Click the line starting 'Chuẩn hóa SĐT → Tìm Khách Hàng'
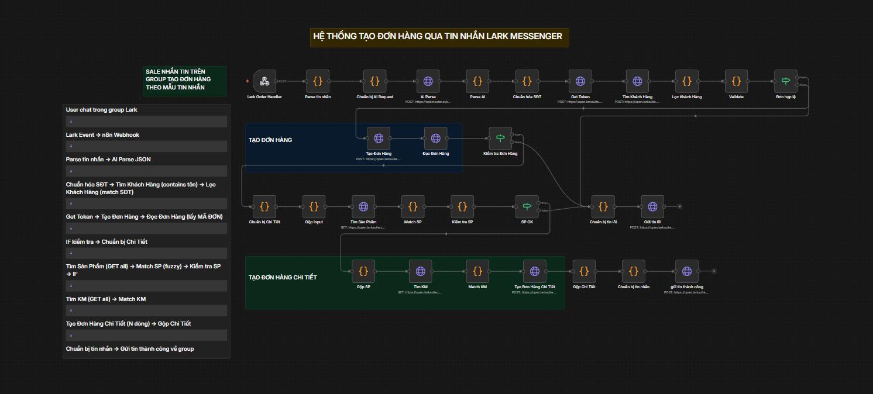This screenshot has width=873, height=394. 141,188
